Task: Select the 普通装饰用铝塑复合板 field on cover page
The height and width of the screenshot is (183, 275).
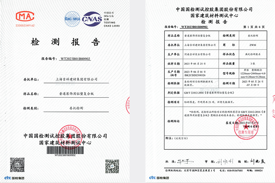Action: click(x=75, y=94)
